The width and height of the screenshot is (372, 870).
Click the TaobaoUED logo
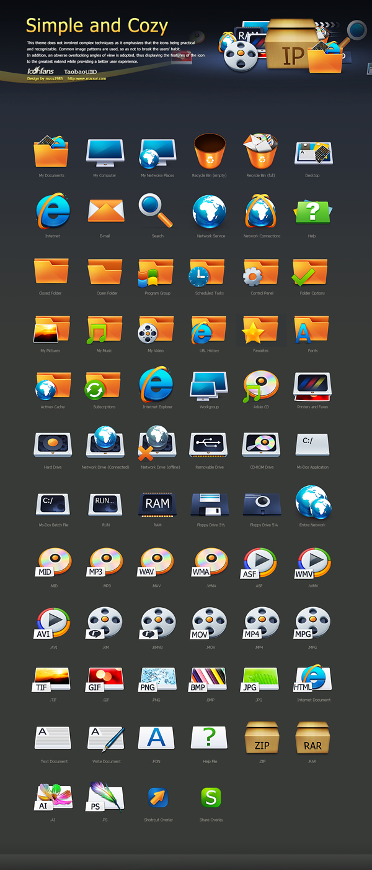coord(80,71)
